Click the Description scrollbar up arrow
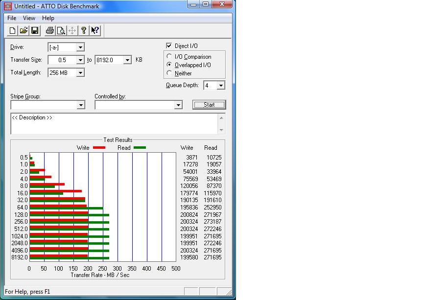Screen dimensions: 423x300 click(221, 118)
